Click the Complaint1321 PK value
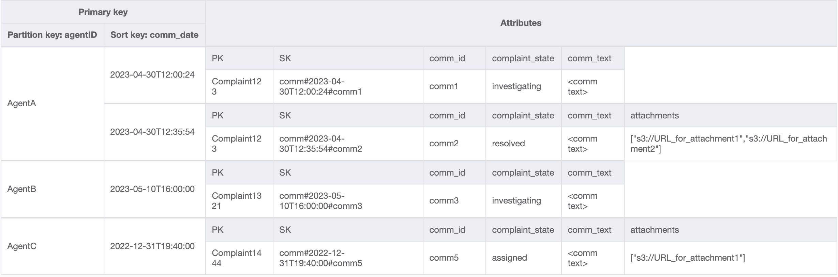Image resolution: width=838 pixels, height=277 pixels. [236, 201]
